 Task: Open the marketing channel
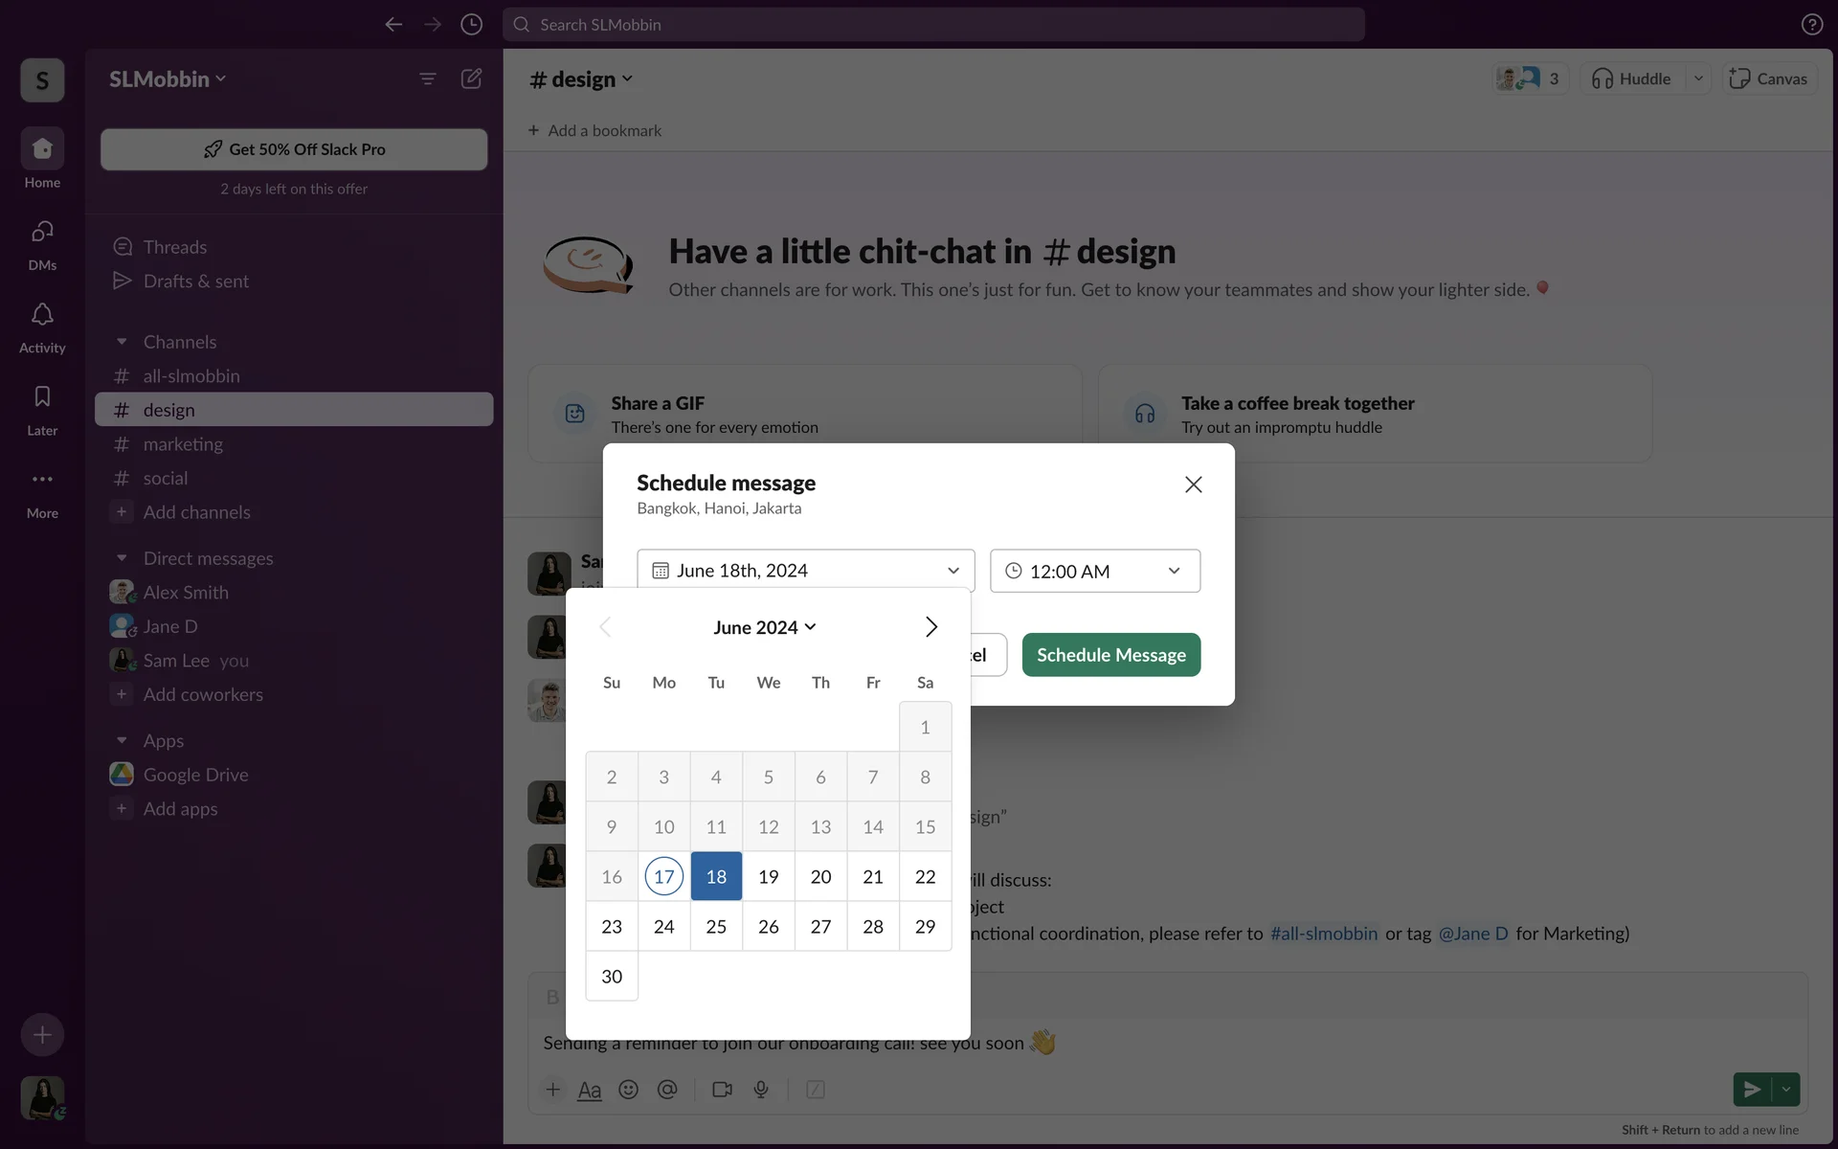[183, 444]
